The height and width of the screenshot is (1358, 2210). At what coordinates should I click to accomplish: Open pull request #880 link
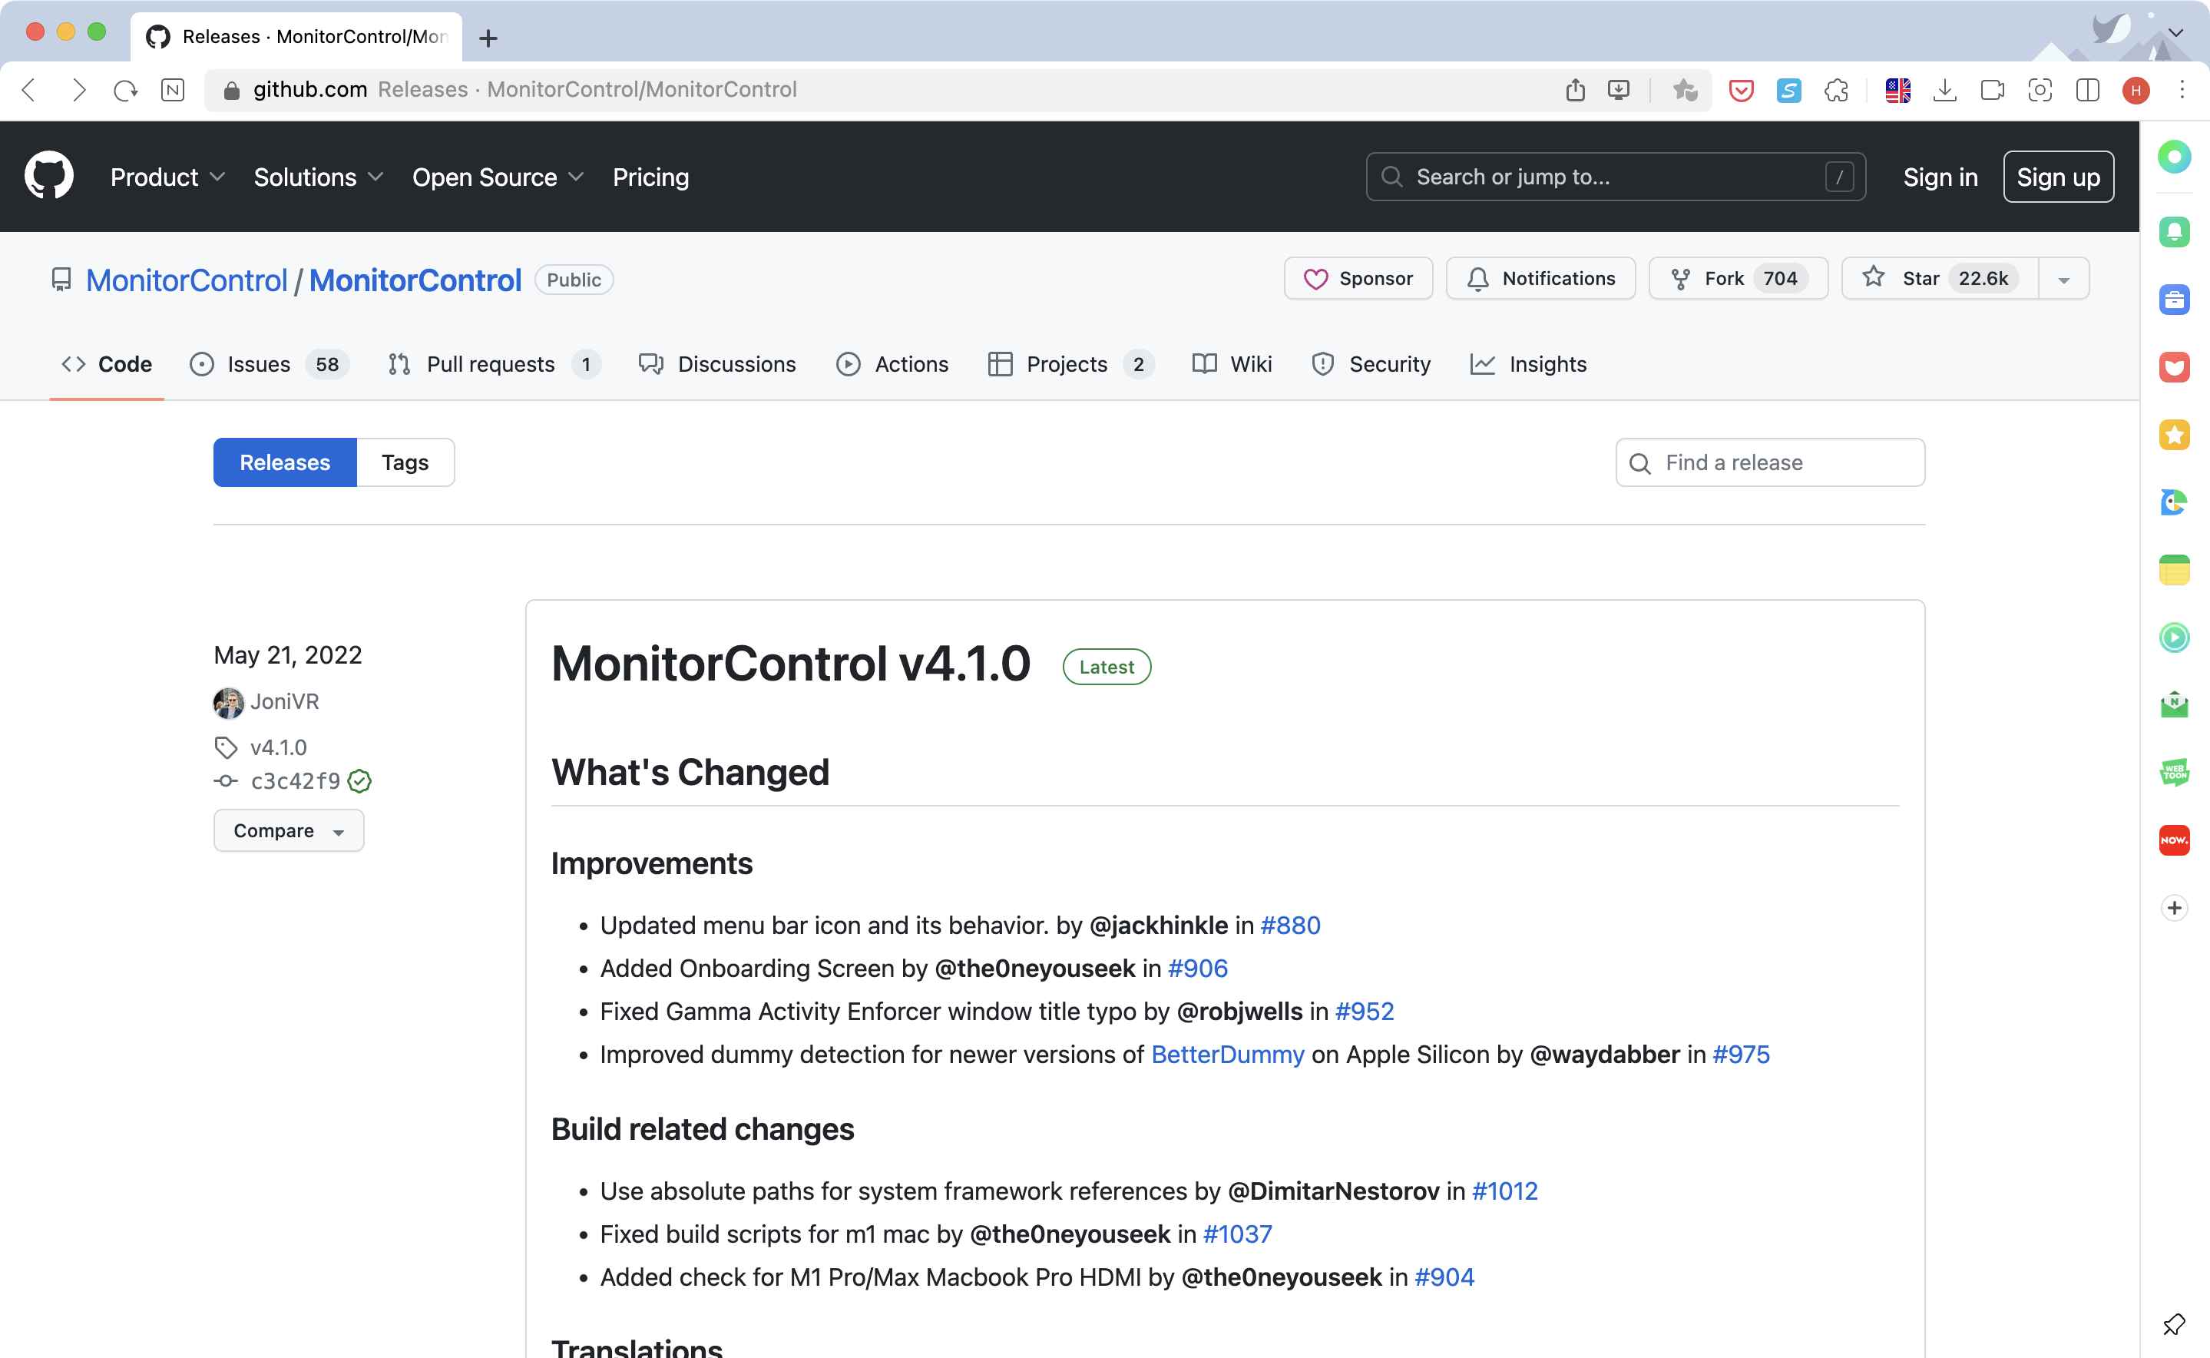pos(1290,925)
